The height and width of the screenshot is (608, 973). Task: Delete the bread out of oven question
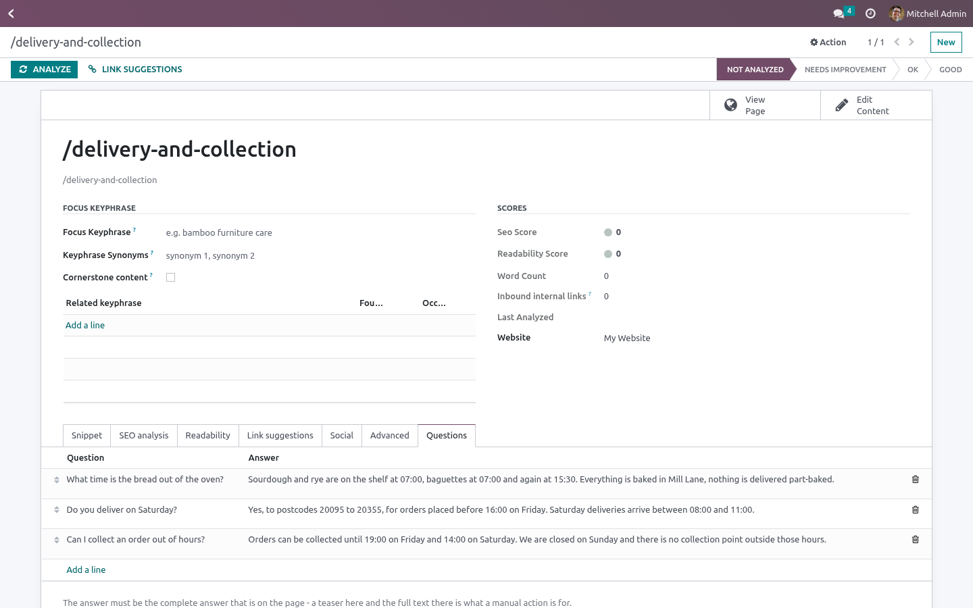[916, 479]
